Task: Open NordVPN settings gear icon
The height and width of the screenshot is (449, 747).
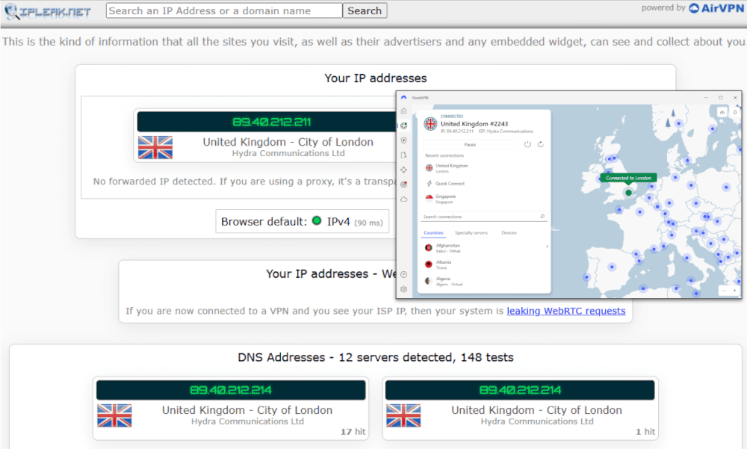Action: 404,289
